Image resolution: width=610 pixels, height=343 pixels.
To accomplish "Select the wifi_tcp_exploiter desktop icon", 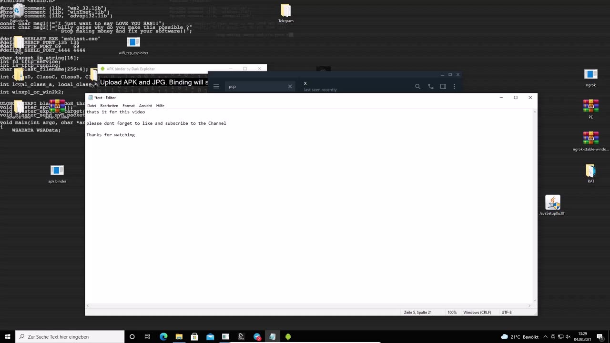I will pos(133,46).
